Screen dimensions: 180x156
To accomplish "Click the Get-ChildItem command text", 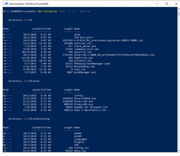I will point(47,11).
